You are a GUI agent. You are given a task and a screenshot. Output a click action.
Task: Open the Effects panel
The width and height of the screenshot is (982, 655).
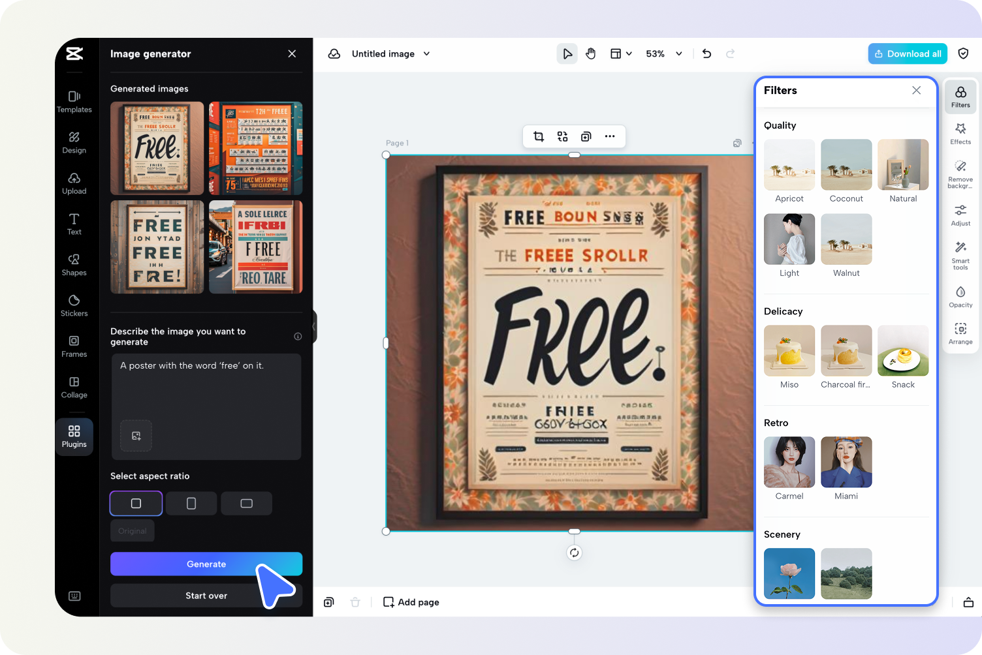click(960, 133)
